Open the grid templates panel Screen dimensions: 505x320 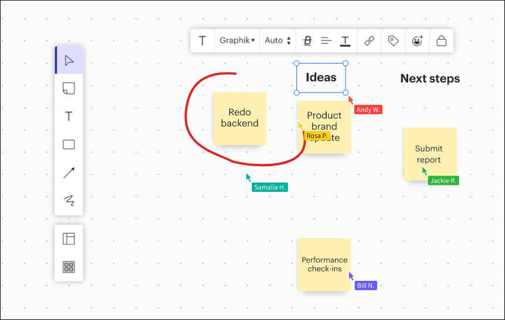coord(69,267)
